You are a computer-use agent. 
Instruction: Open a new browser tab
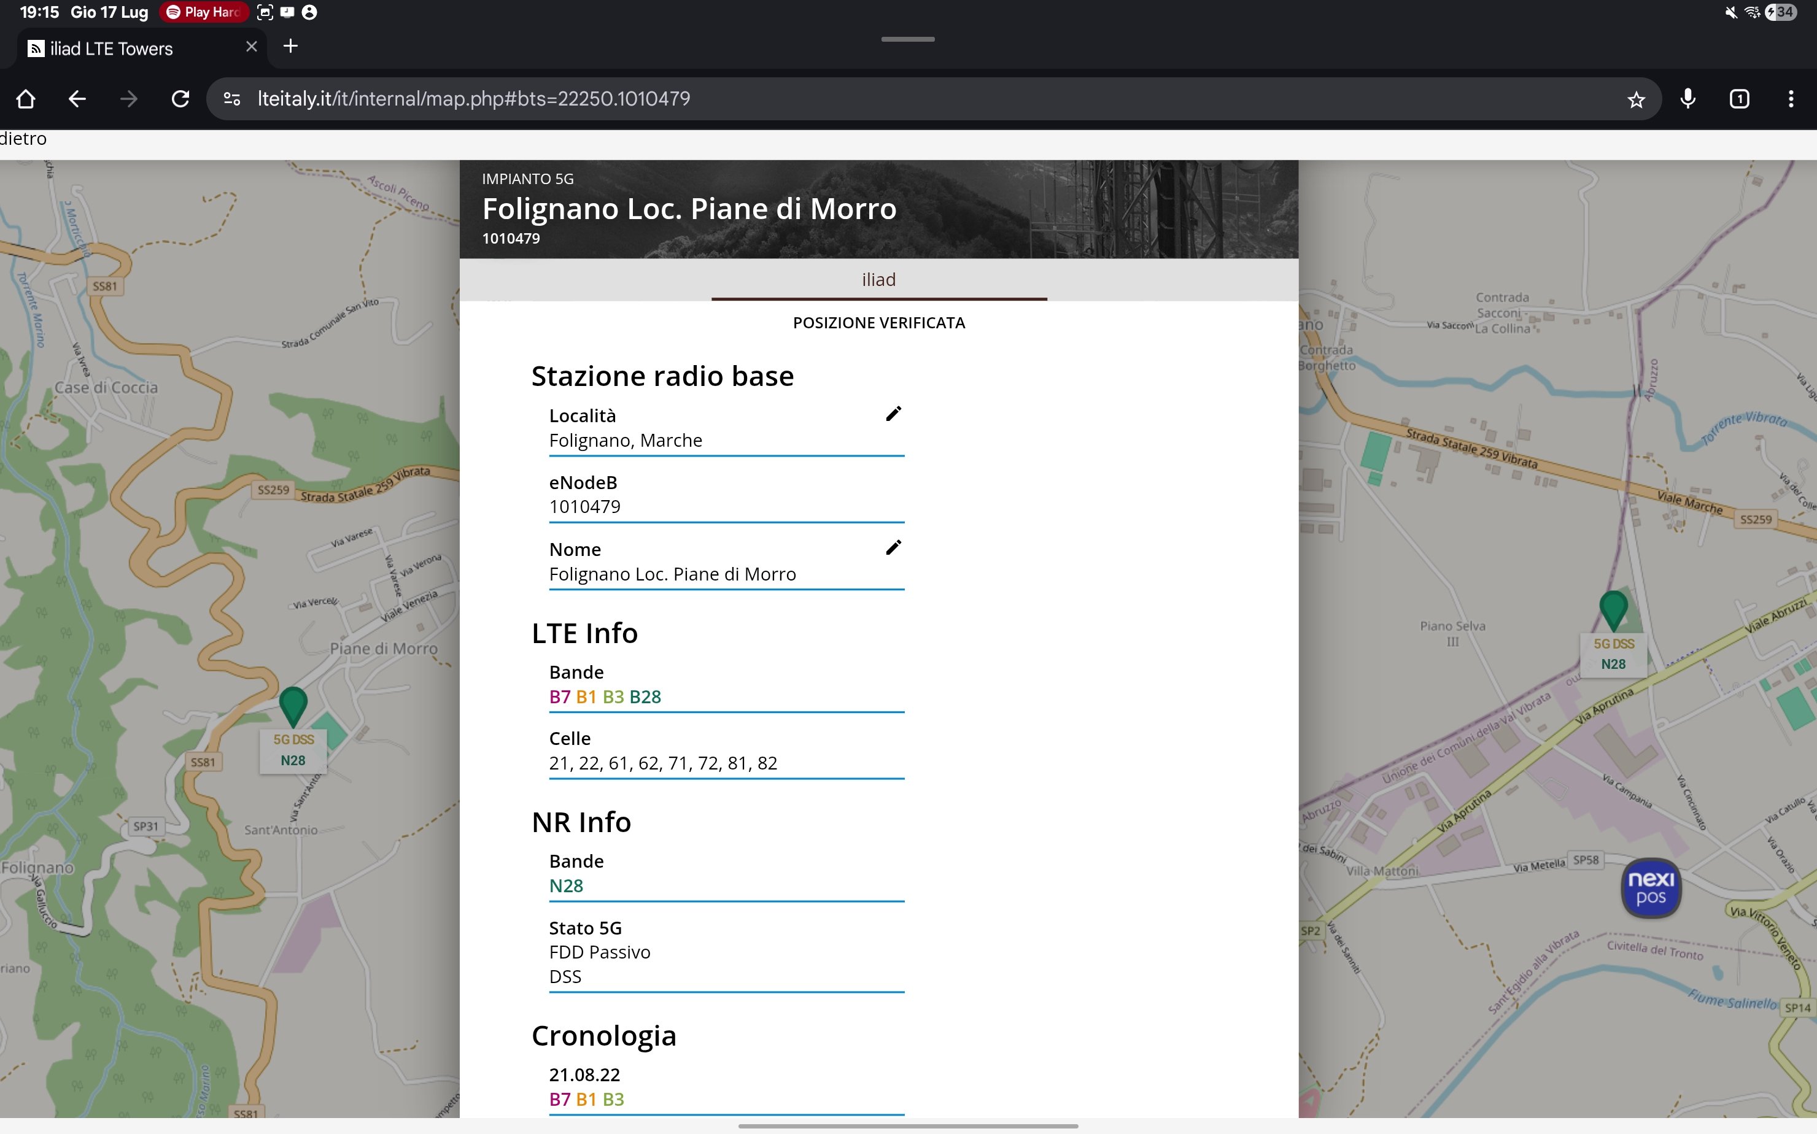click(290, 47)
